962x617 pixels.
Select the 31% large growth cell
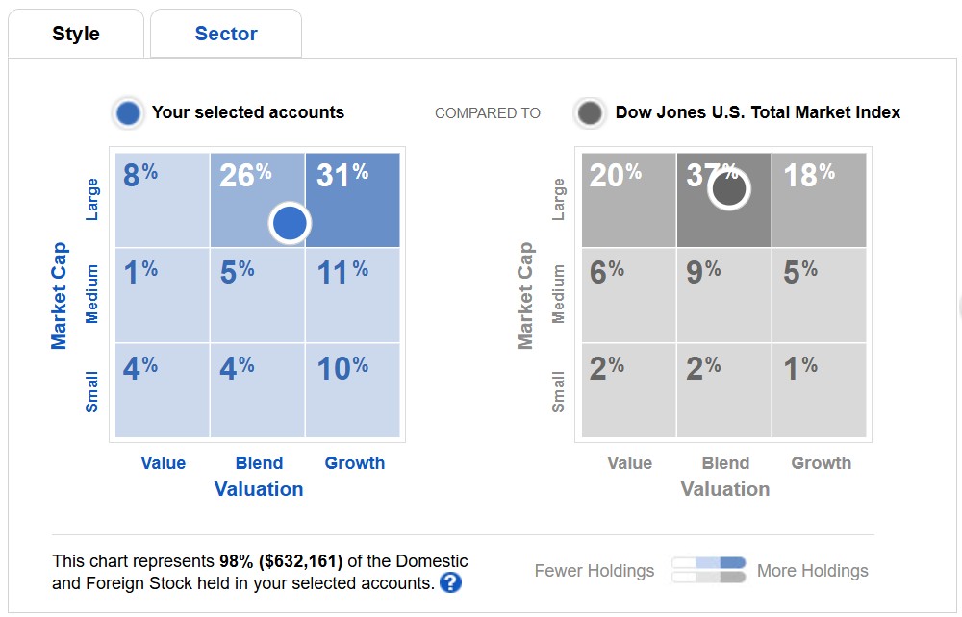coord(352,200)
